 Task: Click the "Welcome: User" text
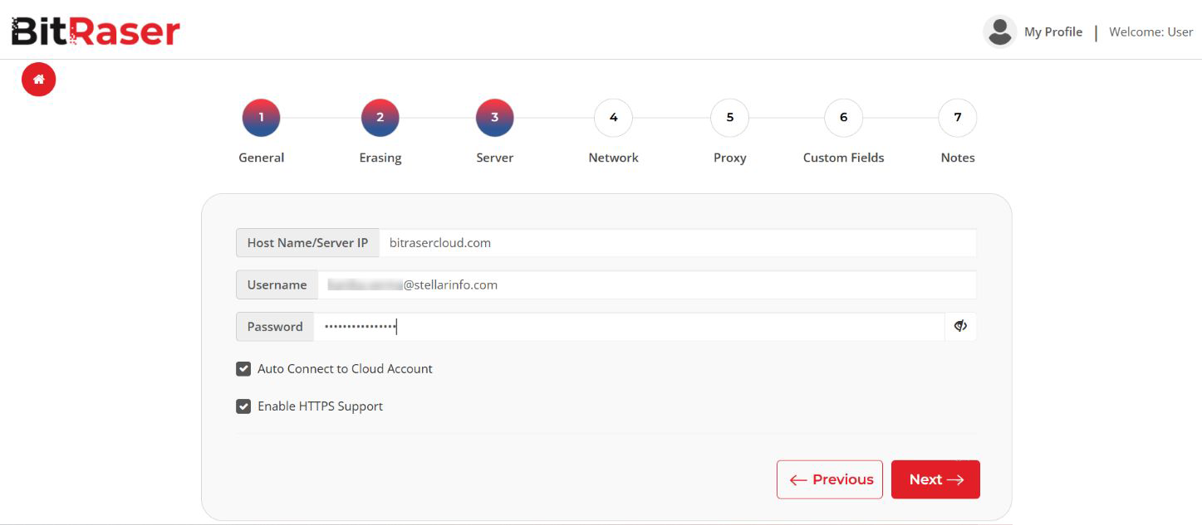click(1151, 32)
